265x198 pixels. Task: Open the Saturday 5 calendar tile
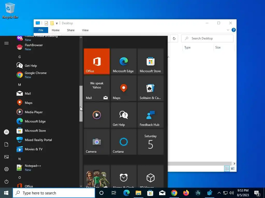pos(151,142)
